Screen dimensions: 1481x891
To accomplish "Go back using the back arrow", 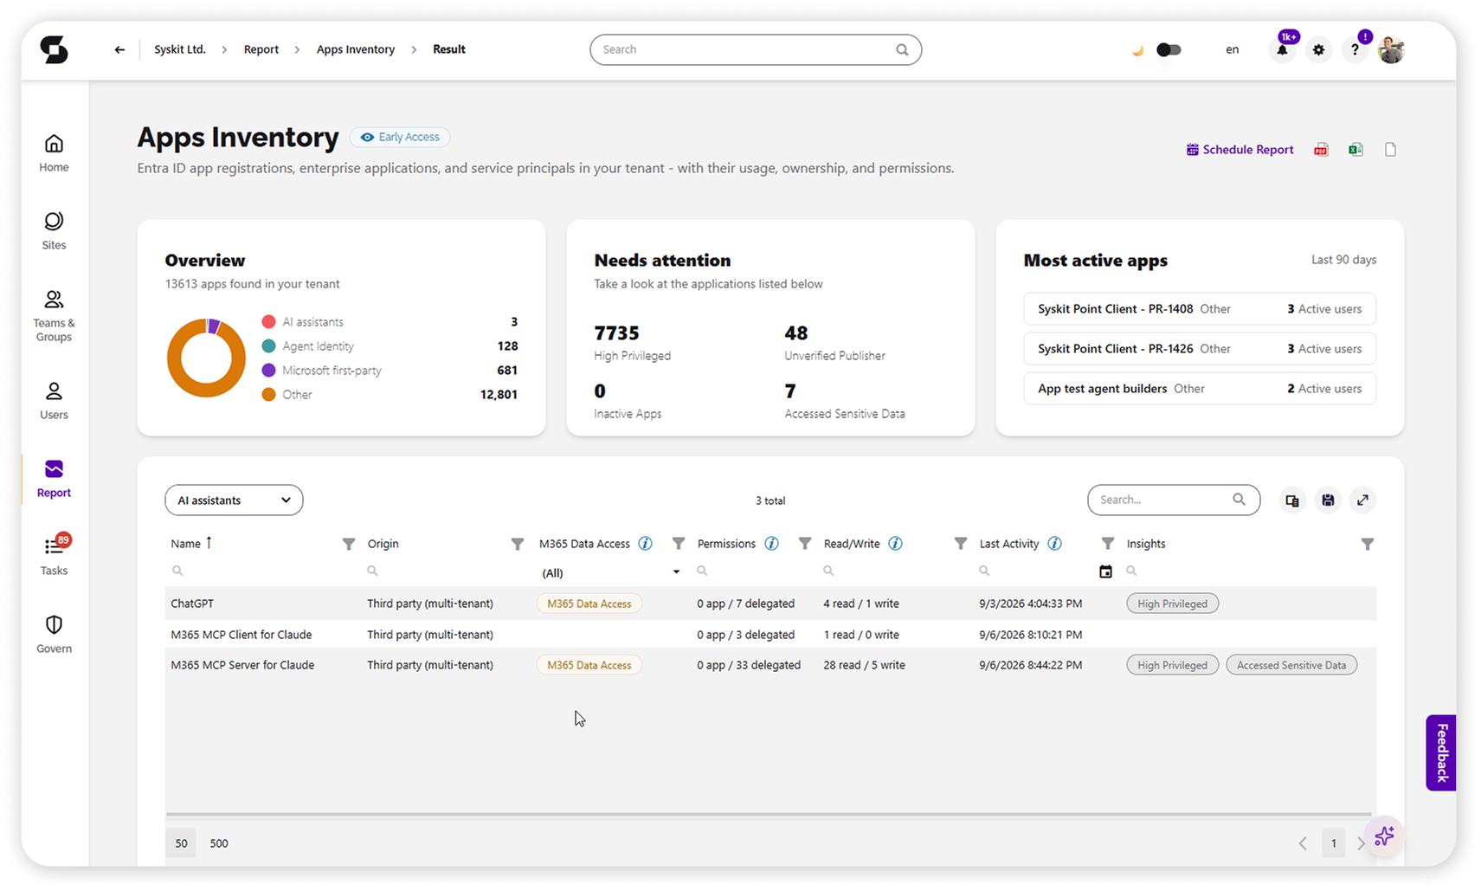I will [119, 49].
